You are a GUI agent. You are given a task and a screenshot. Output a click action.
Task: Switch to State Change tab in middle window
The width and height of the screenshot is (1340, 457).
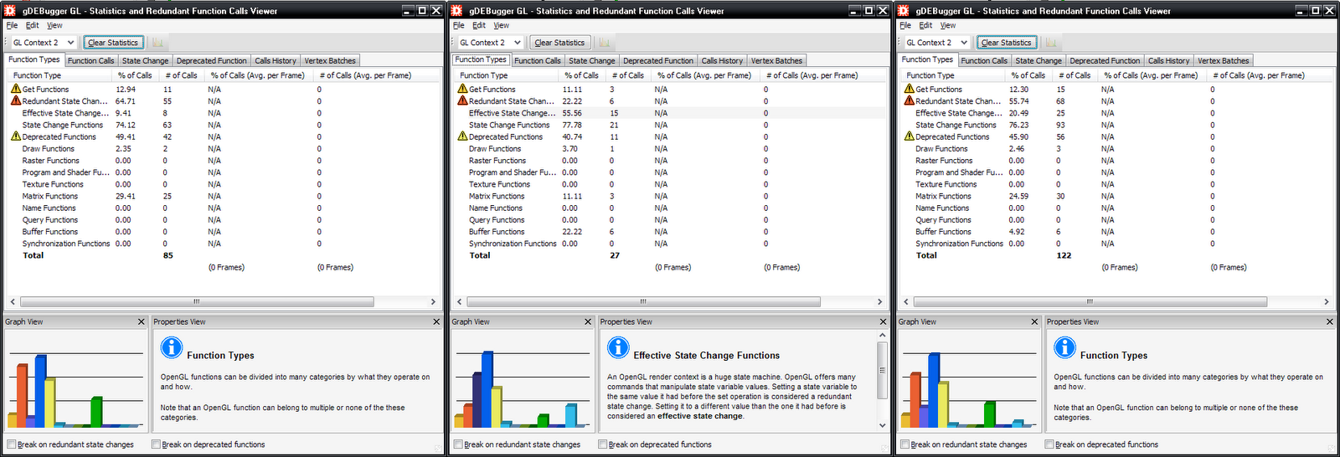point(591,60)
